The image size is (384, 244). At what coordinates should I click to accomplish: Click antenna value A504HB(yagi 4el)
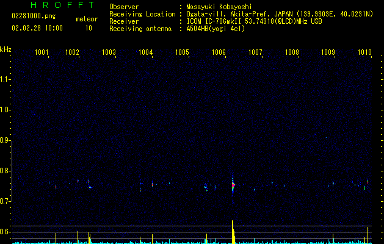[216, 29]
